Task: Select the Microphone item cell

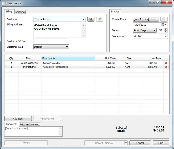Action: (30, 67)
